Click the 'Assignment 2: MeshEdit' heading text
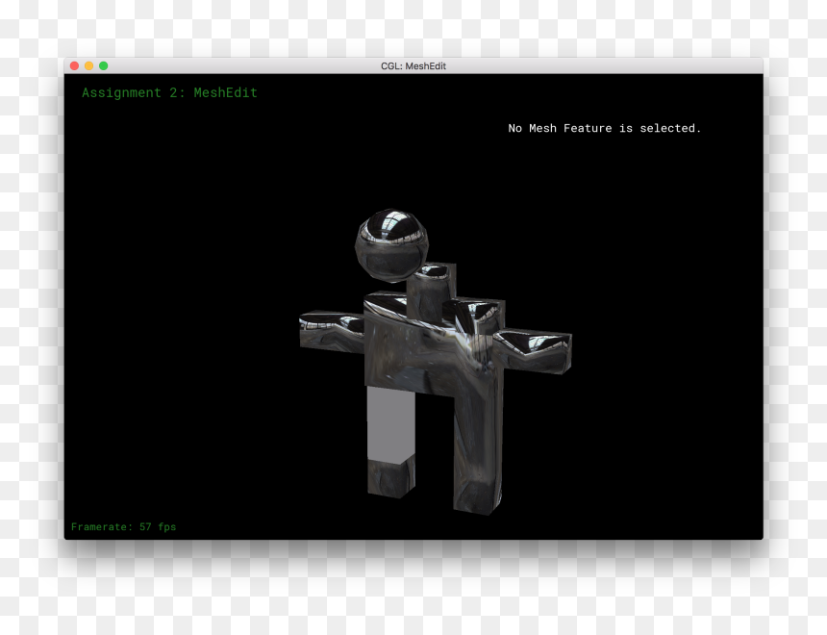827x635 pixels. (169, 93)
